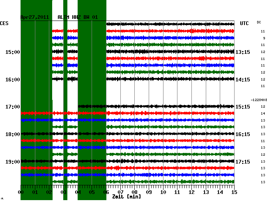Viewport: 267px width, 203px height.
Task: Click minute label 06 on the Zeit axis
Action: (x=106, y=192)
